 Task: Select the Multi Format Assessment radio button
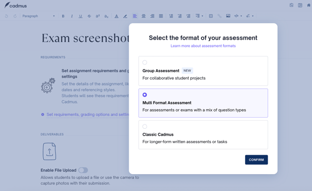[x=144, y=95]
